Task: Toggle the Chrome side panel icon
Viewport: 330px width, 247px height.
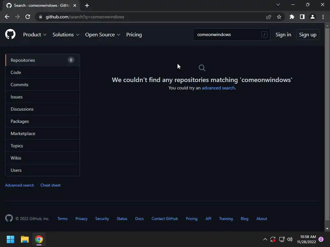Action: (x=302, y=17)
